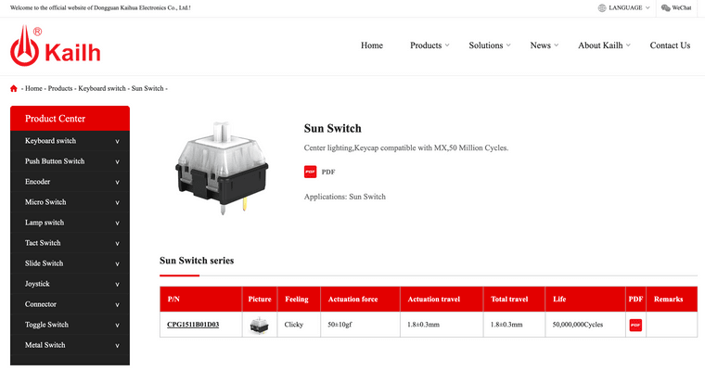Click the Product Center header
Image resolution: width=705 pixels, height=371 pixels.
[70, 119]
